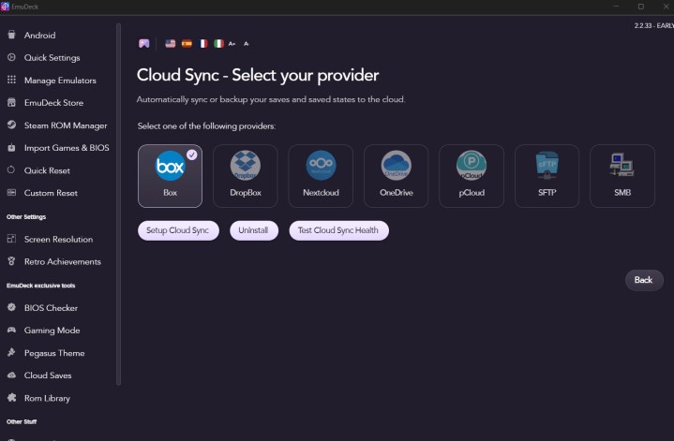674x441 pixels.
Task: Switch language with the Spanish flag
Action: (x=187, y=43)
